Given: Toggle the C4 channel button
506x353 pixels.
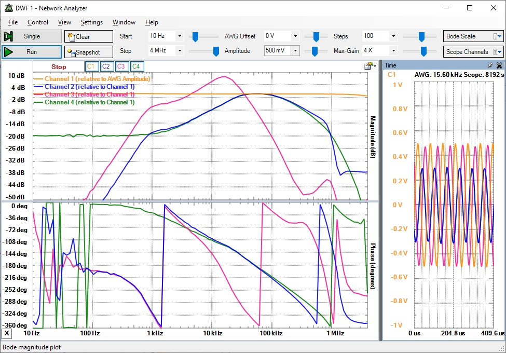Looking at the screenshot, I should [136, 66].
